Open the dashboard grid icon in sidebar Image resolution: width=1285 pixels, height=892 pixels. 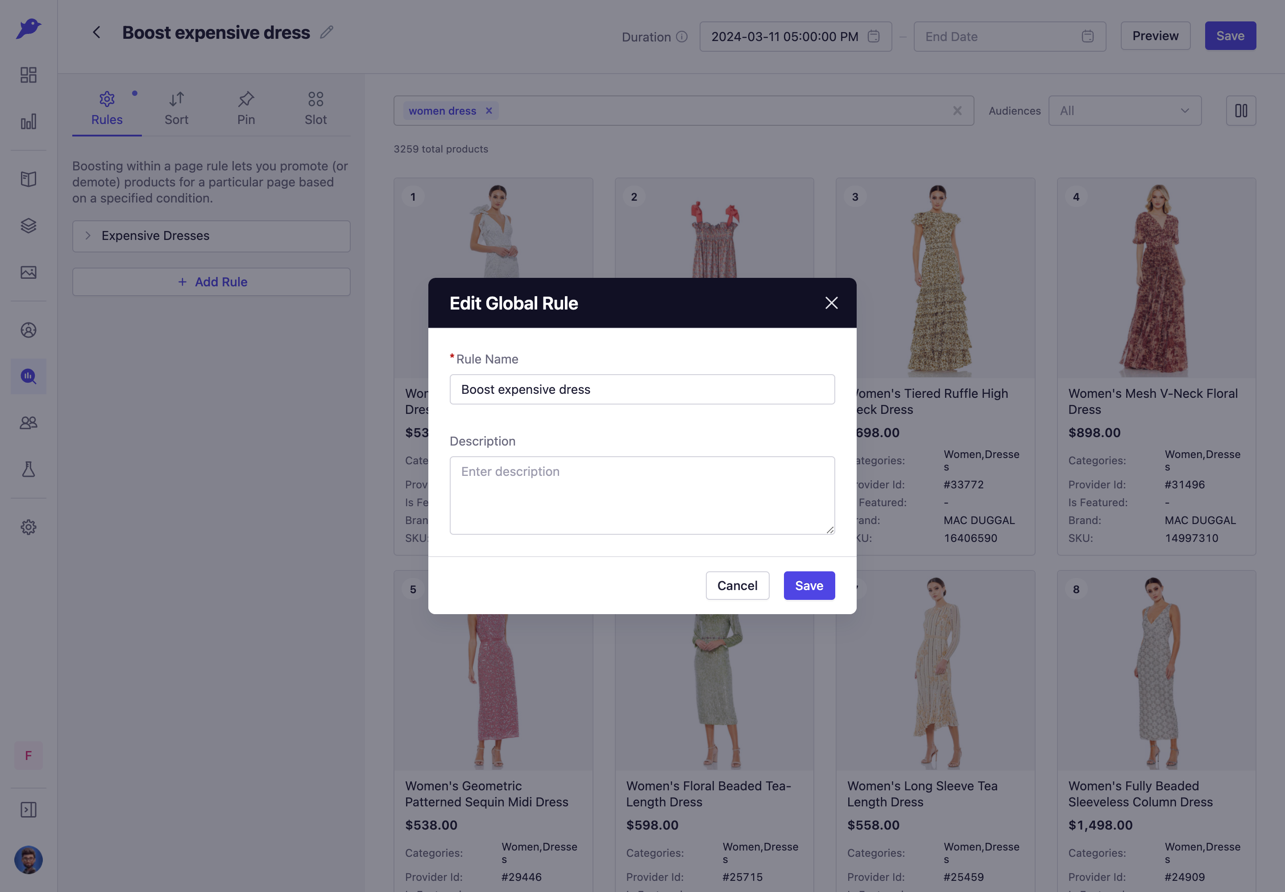[29, 75]
